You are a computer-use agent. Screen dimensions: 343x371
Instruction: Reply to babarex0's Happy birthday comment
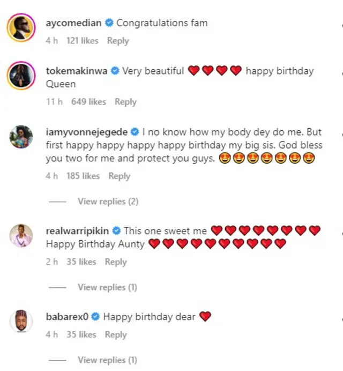115,335
